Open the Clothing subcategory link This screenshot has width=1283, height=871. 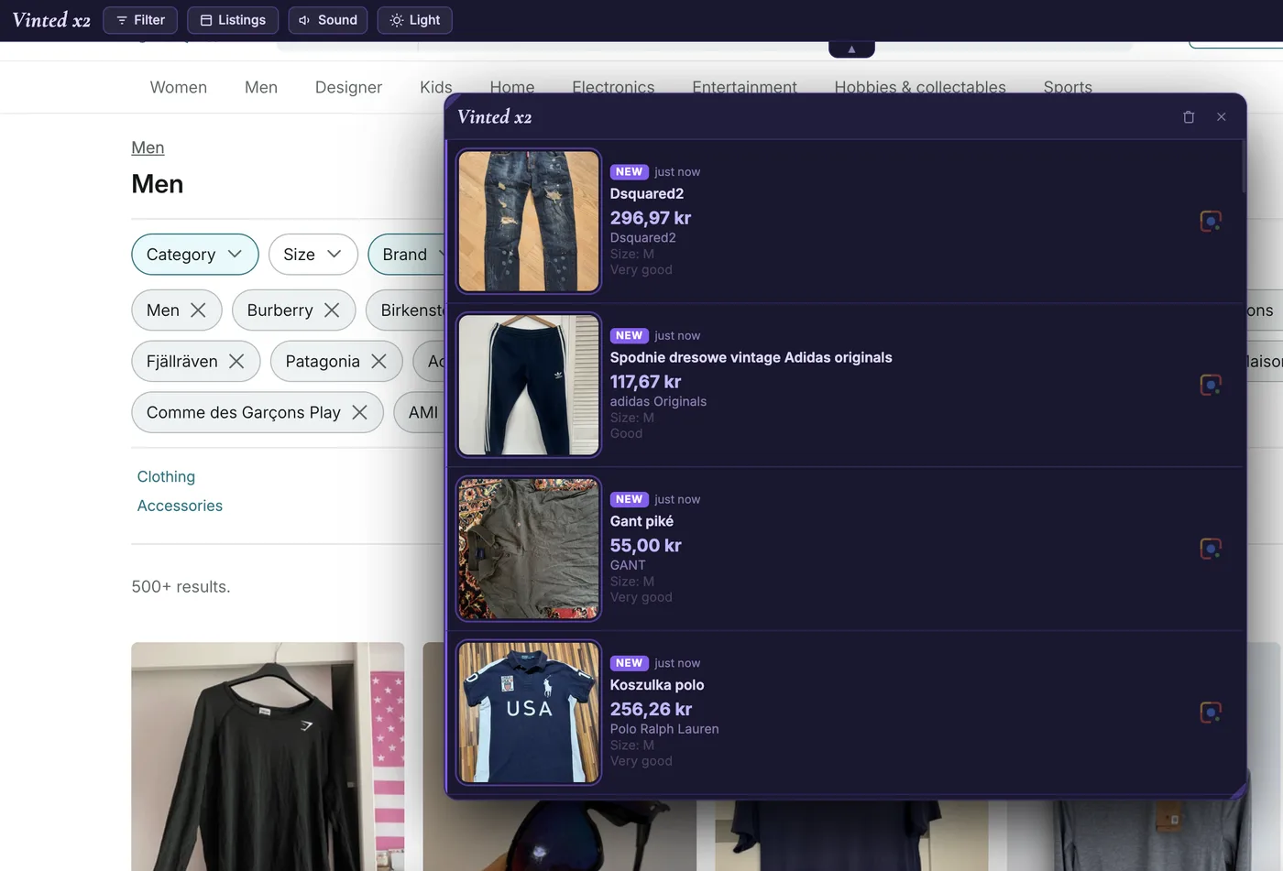click(166, 477)
